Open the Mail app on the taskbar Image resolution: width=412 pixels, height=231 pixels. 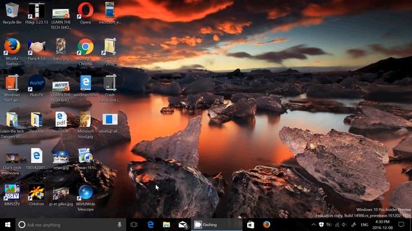pyautogui.click(x=183, y=225)
